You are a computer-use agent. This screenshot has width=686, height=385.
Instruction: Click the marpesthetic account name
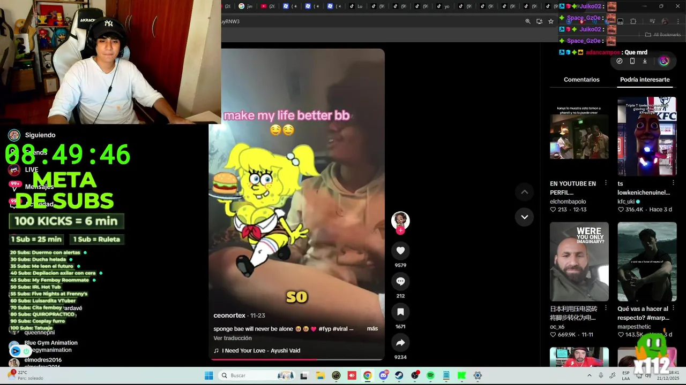[x=634, y=327]
